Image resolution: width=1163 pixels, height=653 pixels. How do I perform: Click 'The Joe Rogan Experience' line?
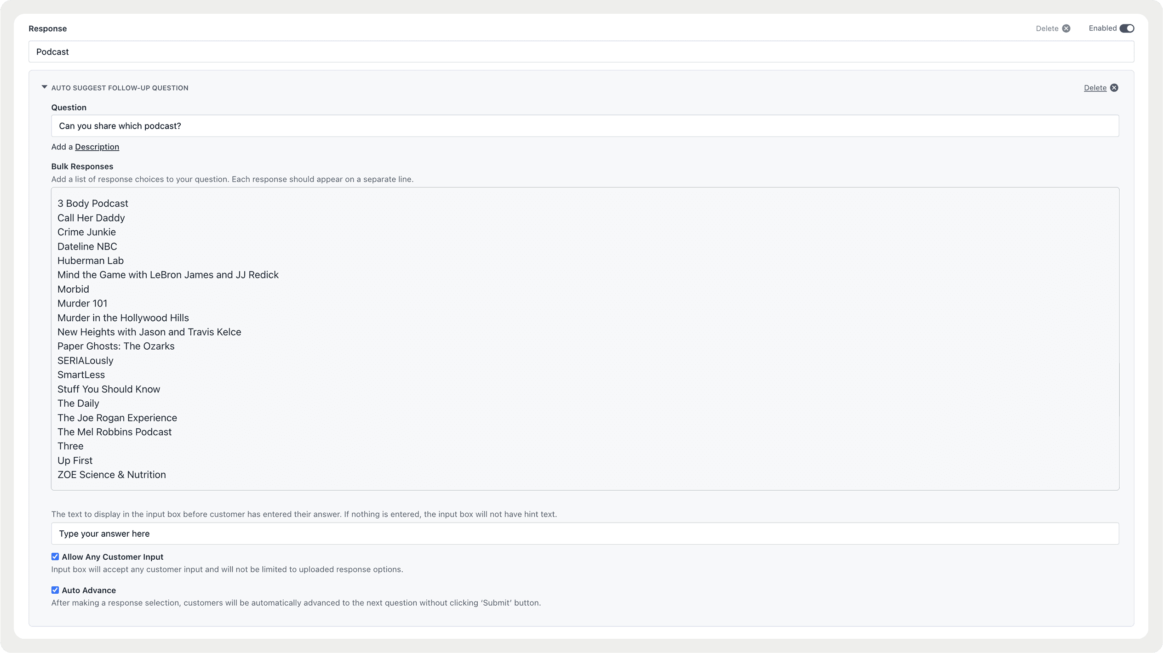click(117, 418)
